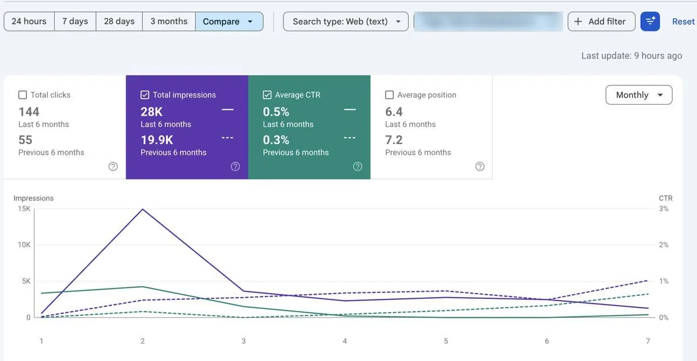This screenshot has height=361, width=697.
Task: Click the x-axis label 7
Action: coord(648,341)
